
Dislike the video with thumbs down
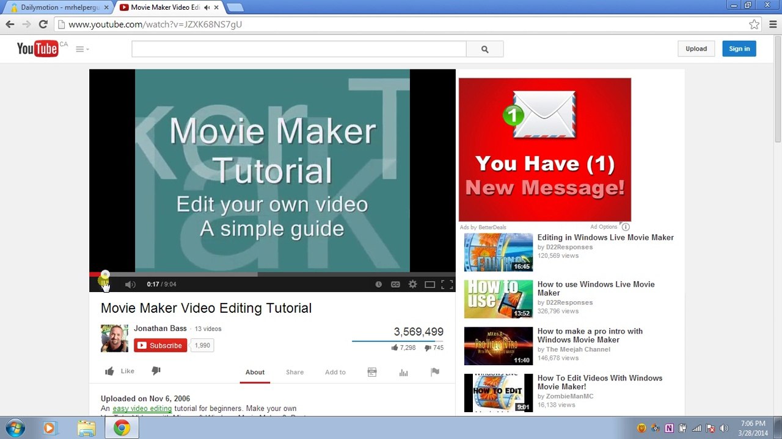156,371
